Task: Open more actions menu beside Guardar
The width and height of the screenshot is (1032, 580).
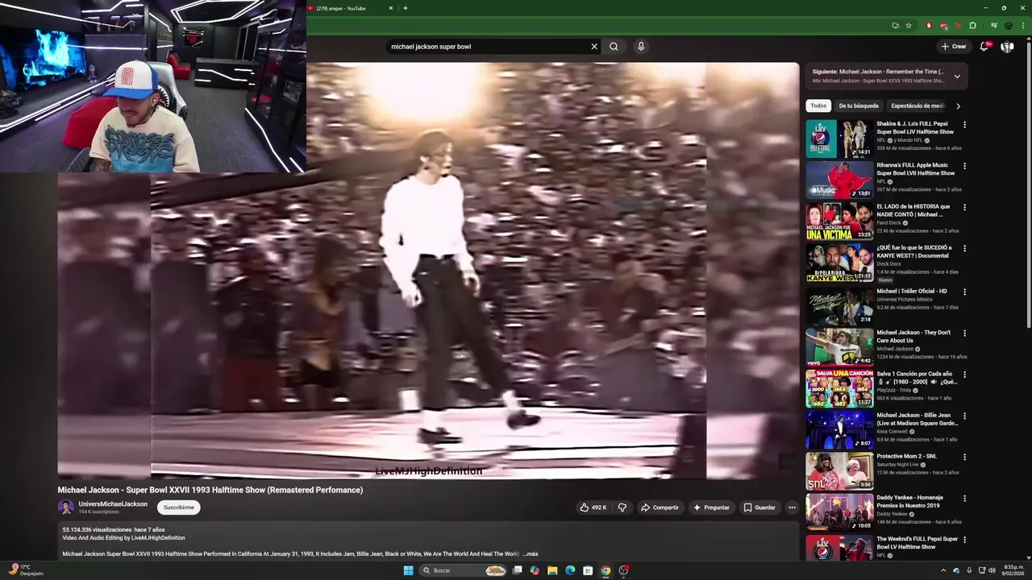Action: 792,507
